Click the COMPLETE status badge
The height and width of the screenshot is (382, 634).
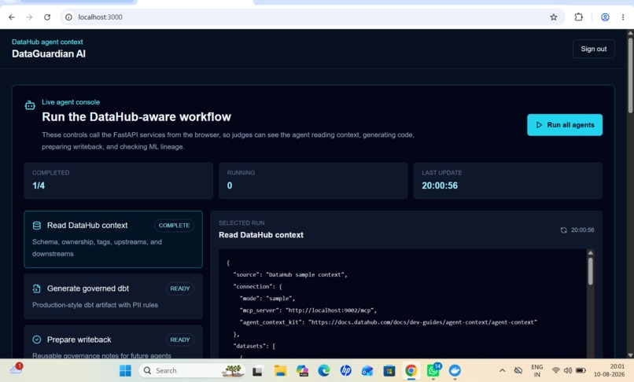click(x=174, y=226)
